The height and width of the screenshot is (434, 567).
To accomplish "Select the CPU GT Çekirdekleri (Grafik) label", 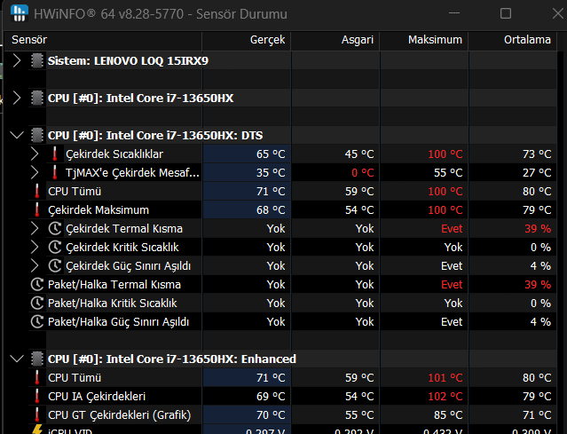I will pos(119,414).
